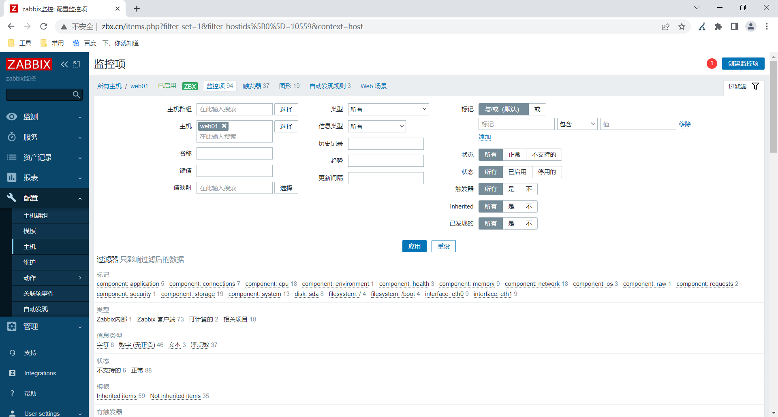Image resolution: width=778 pixels, height=417 pixels.
Task: Open the browser extensions puzzle icon
Action: pos(718,27)
